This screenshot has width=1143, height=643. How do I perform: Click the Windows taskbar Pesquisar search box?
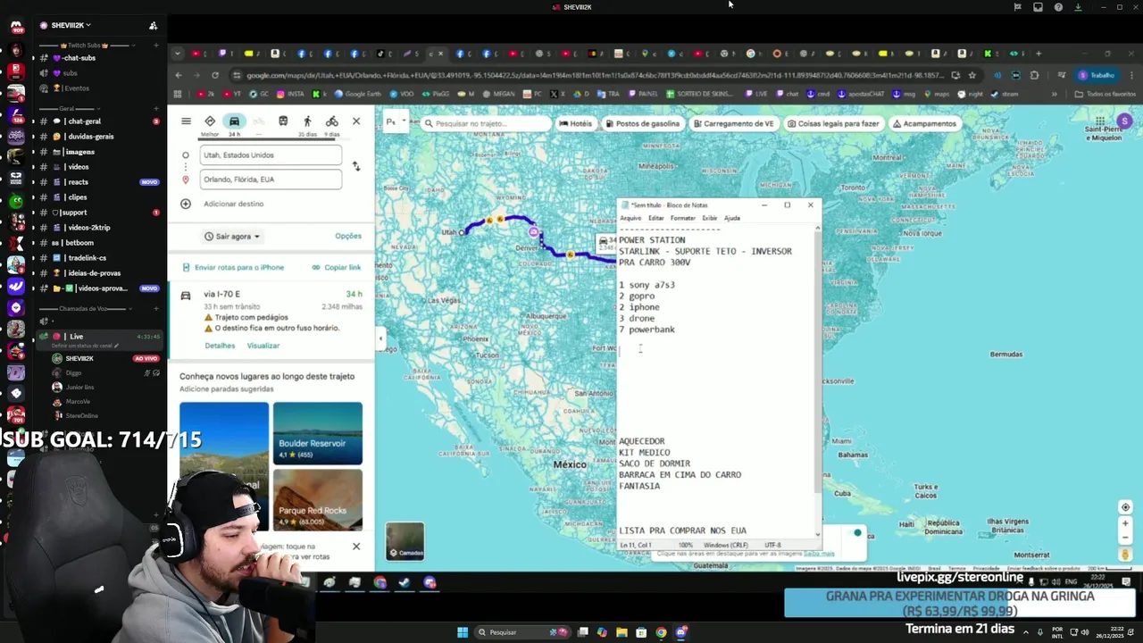[523, 632]
